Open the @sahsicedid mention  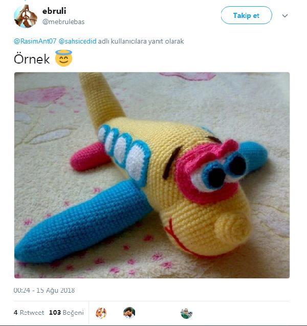click(x=77, y=41)
